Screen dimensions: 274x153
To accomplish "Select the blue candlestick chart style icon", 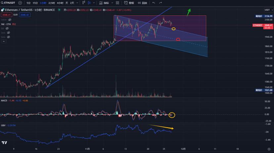I will point(89,3).
